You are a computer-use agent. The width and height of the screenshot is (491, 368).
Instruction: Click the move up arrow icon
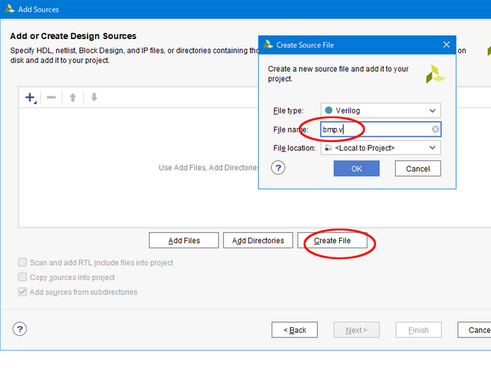(73, 97)
